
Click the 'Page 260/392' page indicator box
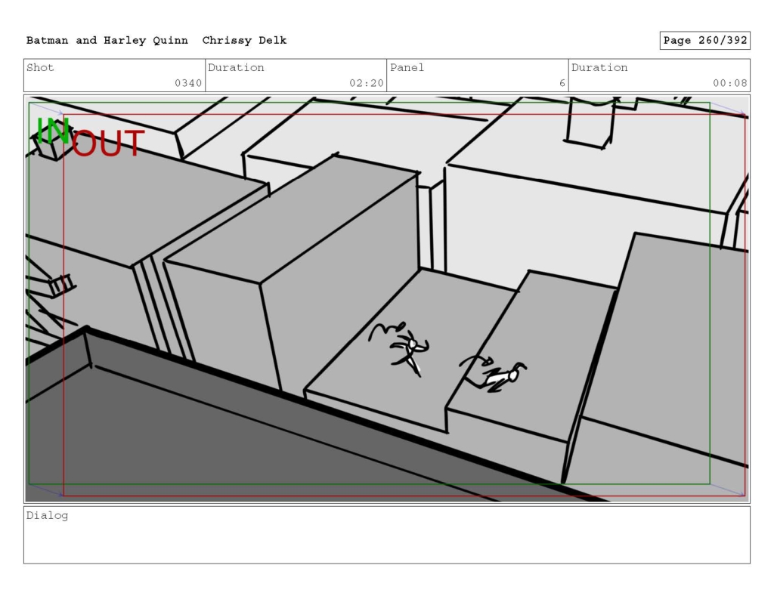[705, 41]
